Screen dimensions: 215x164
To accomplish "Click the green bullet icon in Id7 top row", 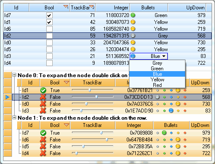I will click(133, 15).
